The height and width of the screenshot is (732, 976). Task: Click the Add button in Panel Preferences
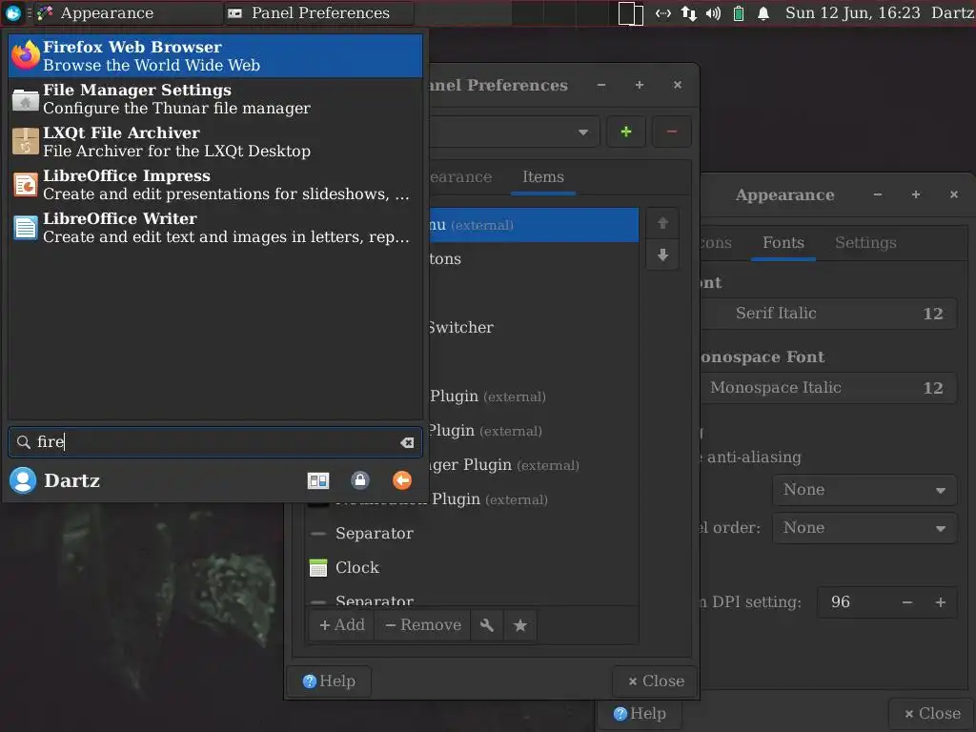point(342,625)
